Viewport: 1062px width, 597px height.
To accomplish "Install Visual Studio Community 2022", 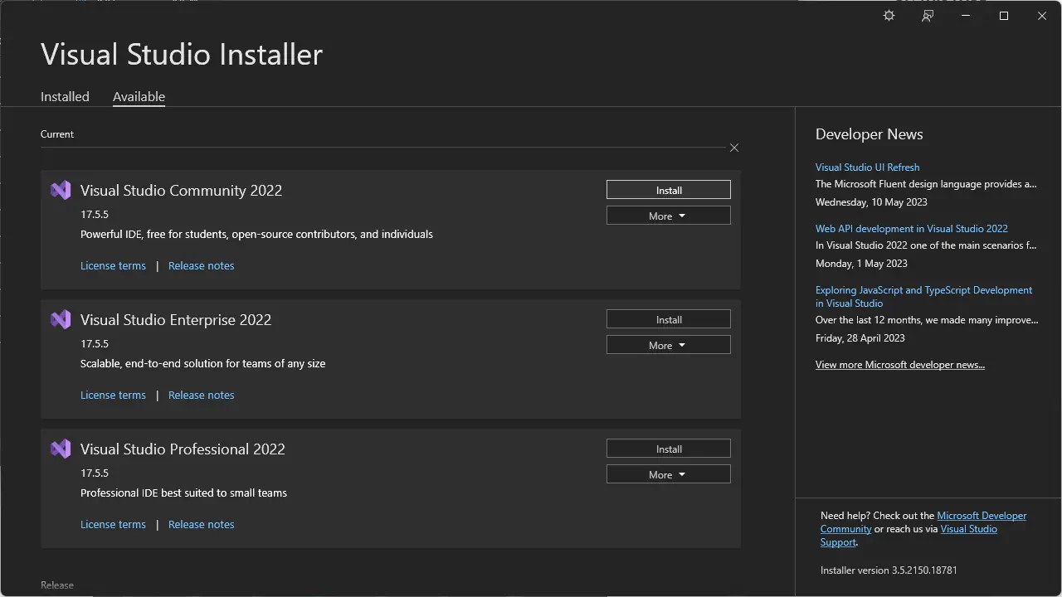I will pos(669,190).
